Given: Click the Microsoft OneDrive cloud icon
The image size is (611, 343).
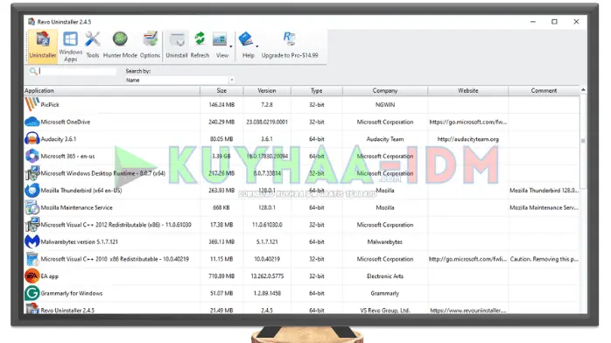Looking at the screenshot, I should 32,122.
